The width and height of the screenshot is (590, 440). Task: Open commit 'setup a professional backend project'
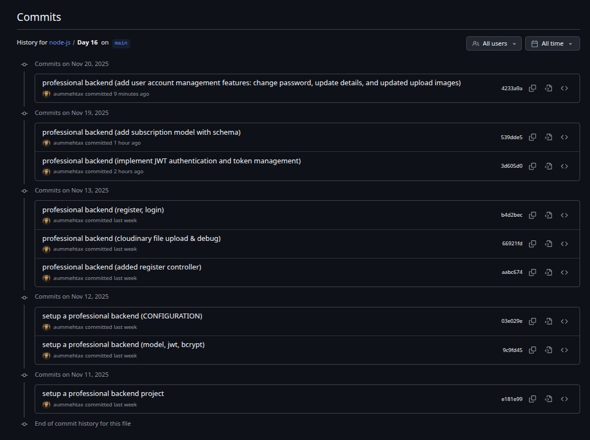click(103, 393)
